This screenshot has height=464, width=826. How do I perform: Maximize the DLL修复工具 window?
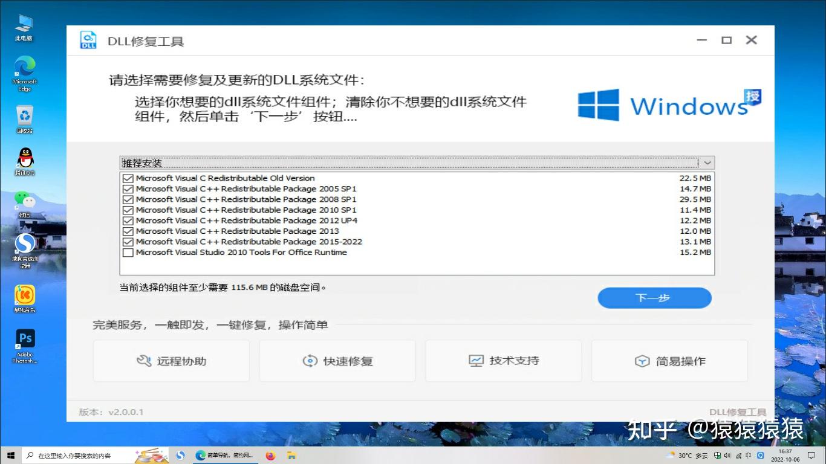726,40
